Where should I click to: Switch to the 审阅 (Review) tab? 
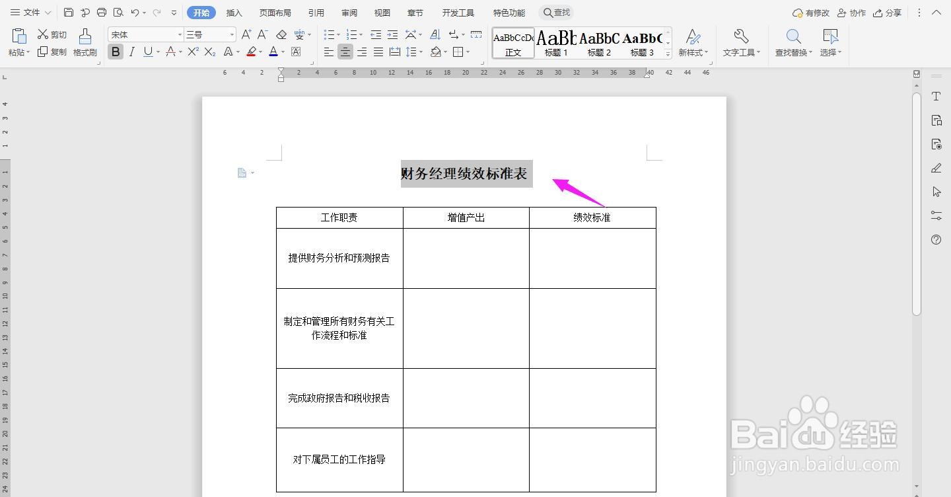(349, 13)
